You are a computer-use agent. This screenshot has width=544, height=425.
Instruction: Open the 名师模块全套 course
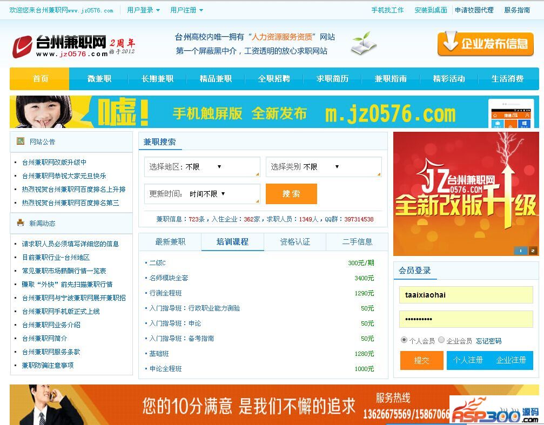(x=169, y=278)
